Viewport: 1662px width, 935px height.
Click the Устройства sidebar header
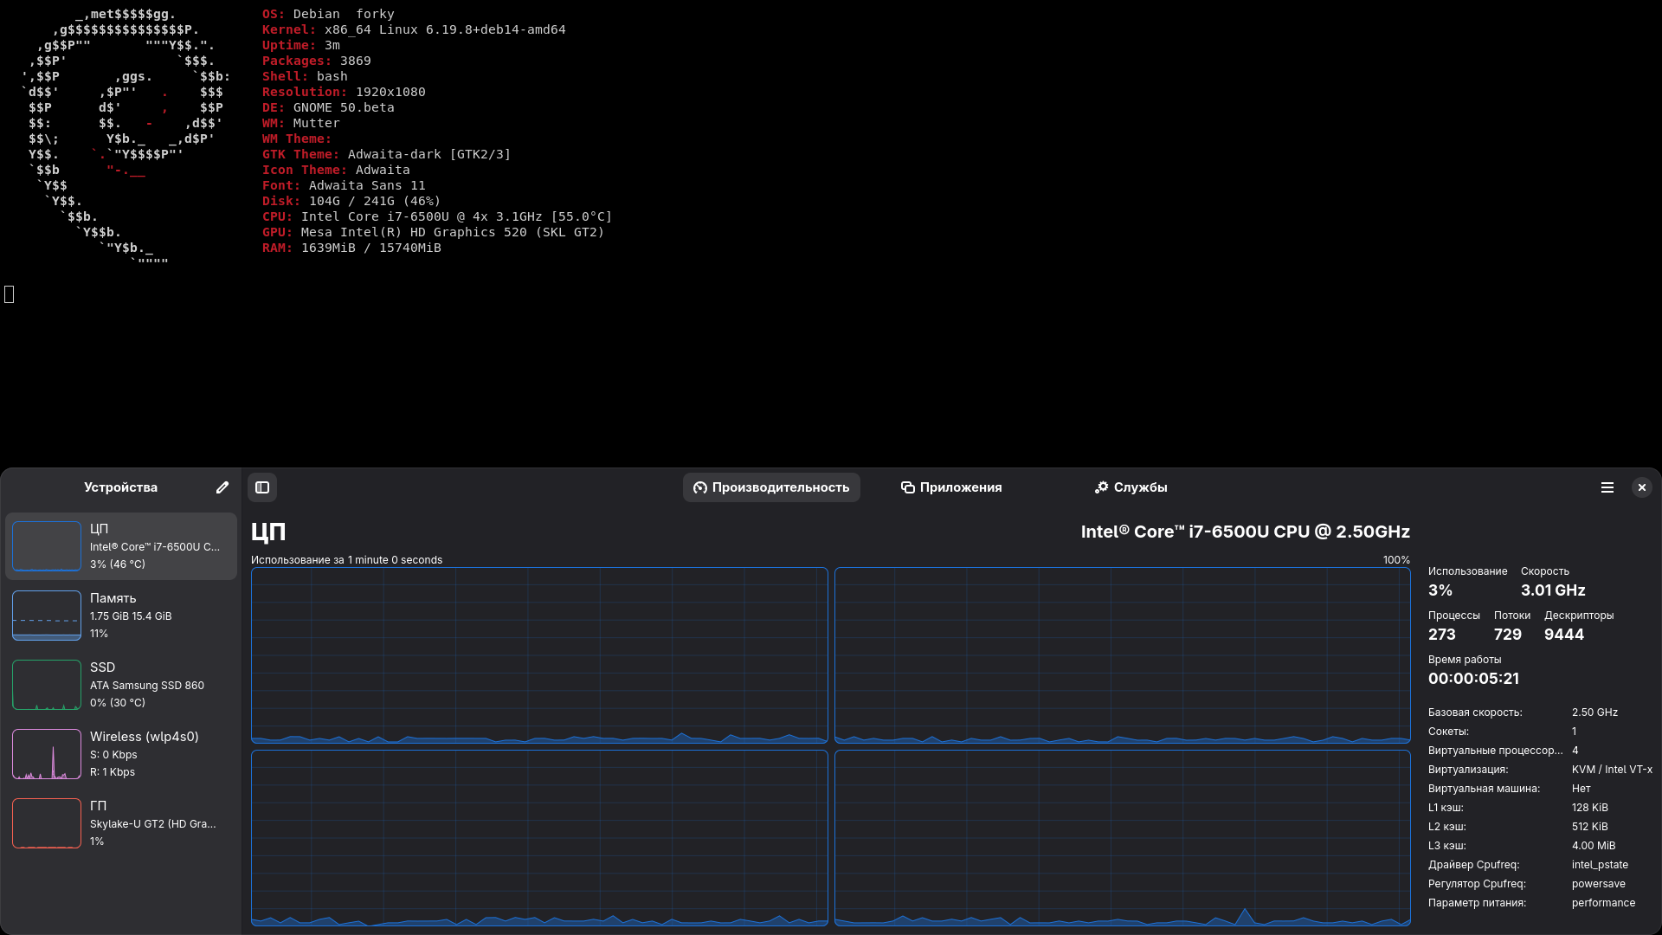[x=120, y=487]
